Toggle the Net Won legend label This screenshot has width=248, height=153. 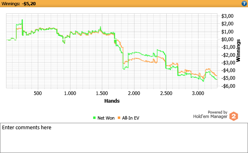106,118
